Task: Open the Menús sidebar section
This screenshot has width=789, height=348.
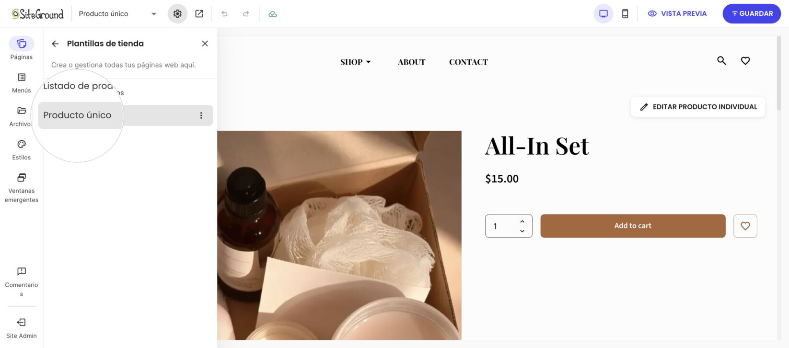Action: point(22,83)
